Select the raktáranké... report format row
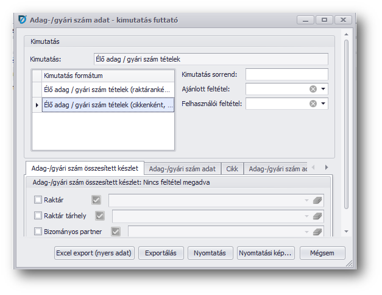 108,90
